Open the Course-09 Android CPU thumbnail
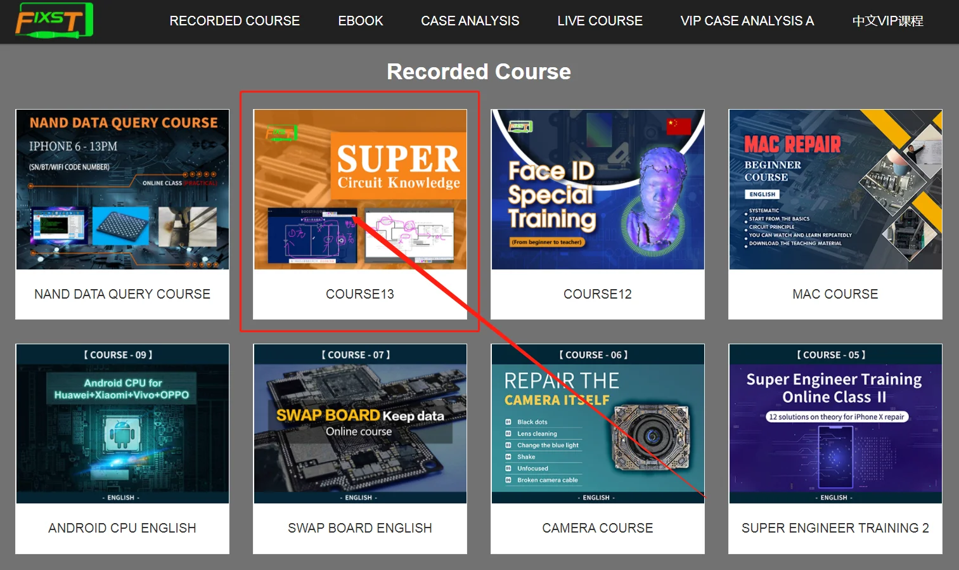Screen dimensions: 959x570 [122, 424]
